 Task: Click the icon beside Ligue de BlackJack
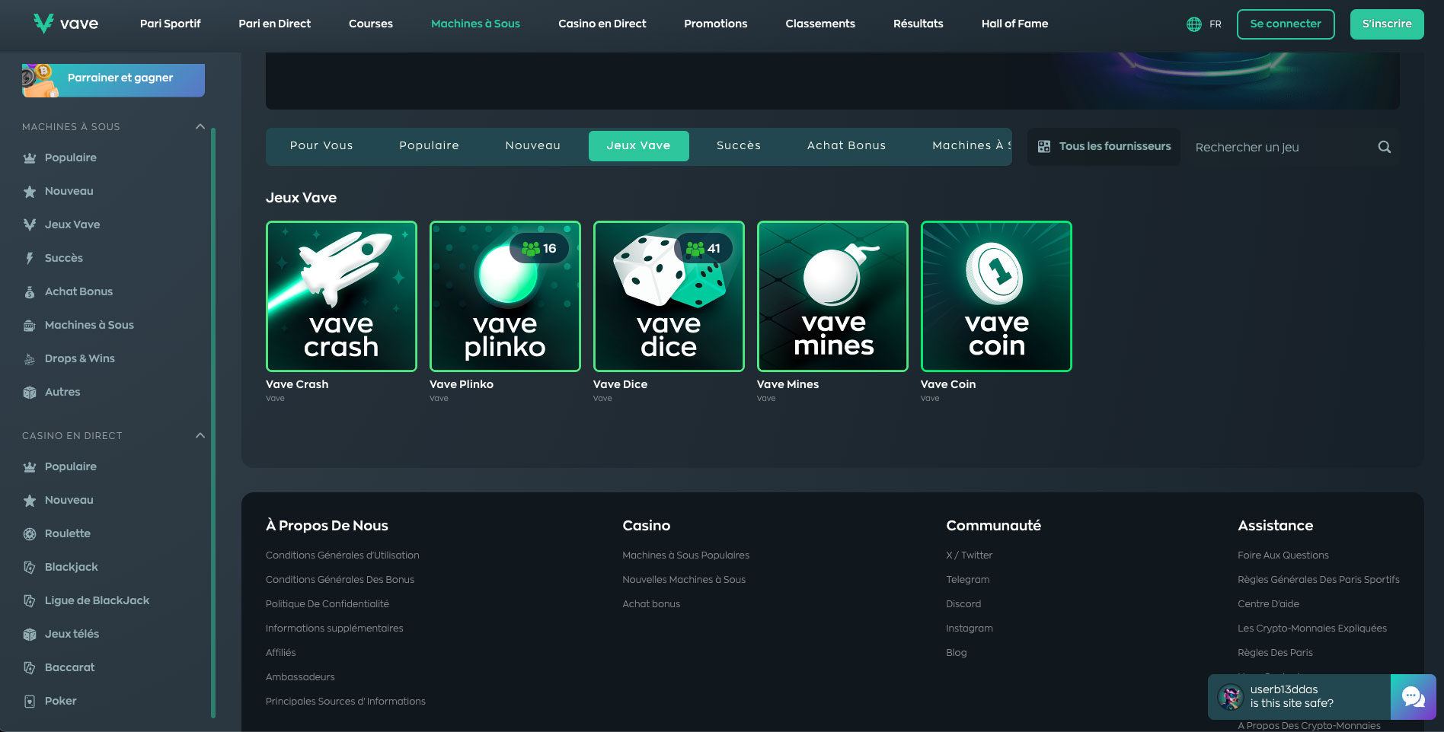(x=30, y=601)
